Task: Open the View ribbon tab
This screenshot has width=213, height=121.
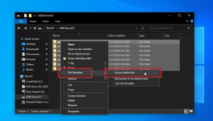Action: 57,21
